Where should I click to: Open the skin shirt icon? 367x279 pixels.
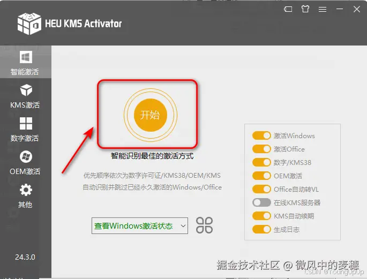[305, 9]
